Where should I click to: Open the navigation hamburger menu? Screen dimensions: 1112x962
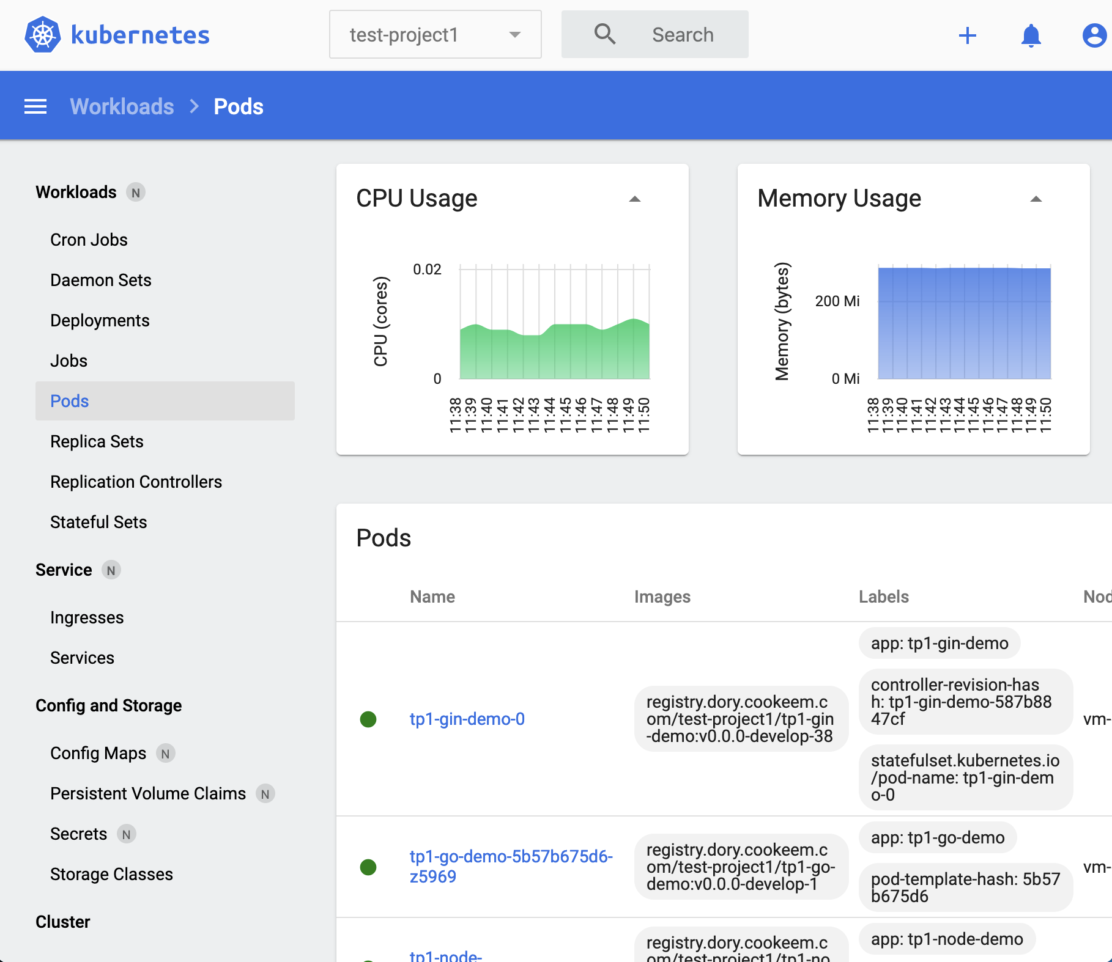(x=35, y=106)
